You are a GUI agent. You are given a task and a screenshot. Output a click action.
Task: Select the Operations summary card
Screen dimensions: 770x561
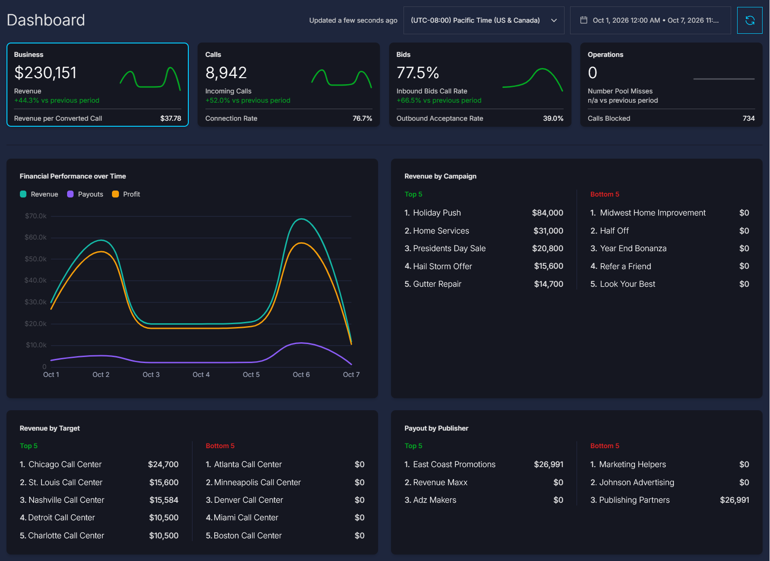pyautogui.click(x=671, y=85)
